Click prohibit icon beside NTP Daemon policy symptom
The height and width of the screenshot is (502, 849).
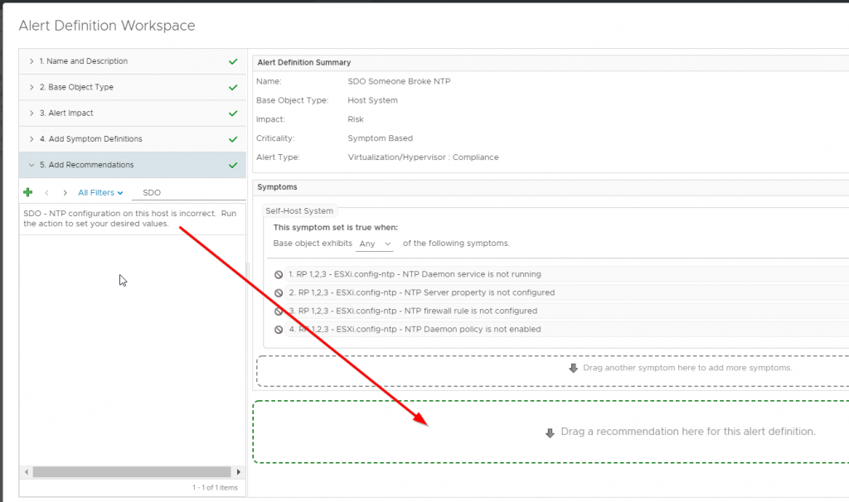coord(279,330)
